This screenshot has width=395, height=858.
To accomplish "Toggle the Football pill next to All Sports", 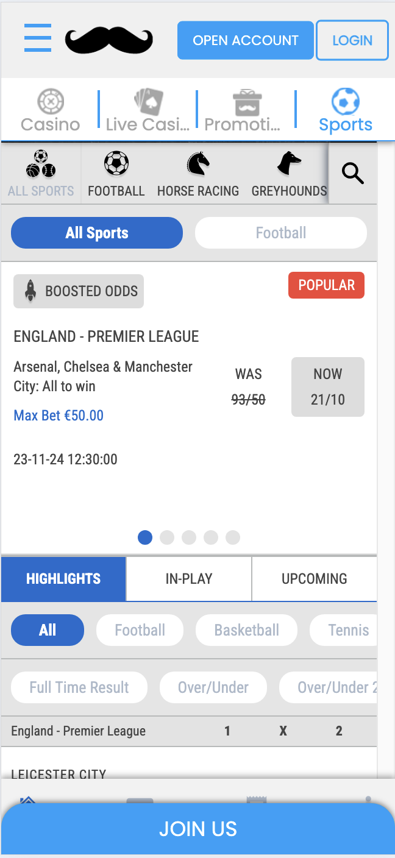I will [281, 233].
